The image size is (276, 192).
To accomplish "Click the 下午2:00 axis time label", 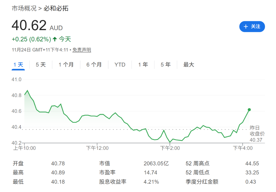I will click(x=170, y=148).
